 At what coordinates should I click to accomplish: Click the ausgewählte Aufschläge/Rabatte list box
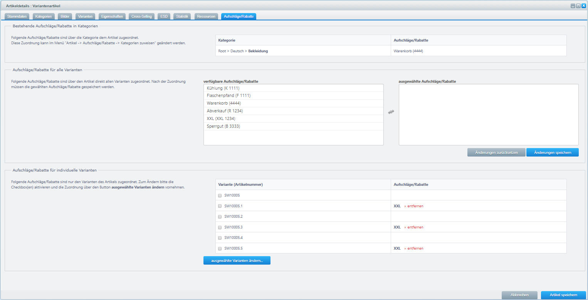[489, 115]
